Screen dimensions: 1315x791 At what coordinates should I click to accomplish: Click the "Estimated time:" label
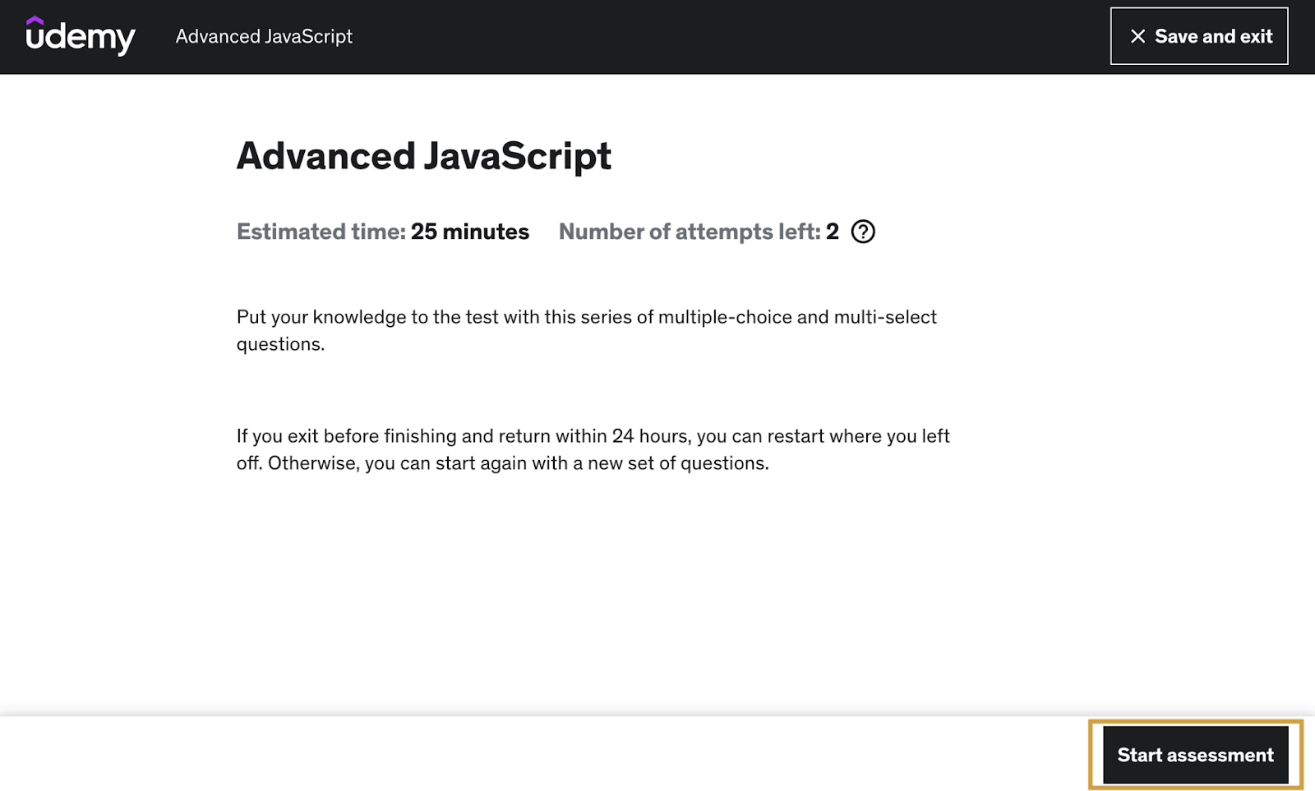[321, 232]
